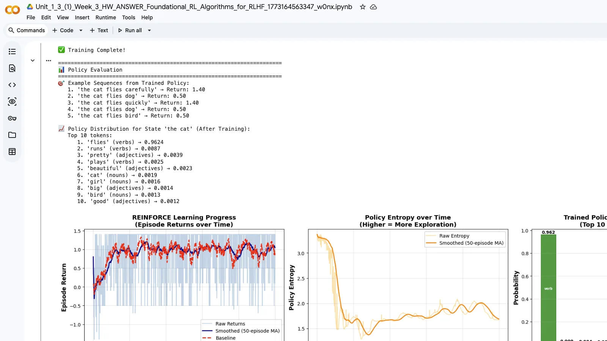The width and height of the screenshot is (607, 341).
Task: Click the REINFORCE Learning Progress chart
Action: (x=184, y=285)
